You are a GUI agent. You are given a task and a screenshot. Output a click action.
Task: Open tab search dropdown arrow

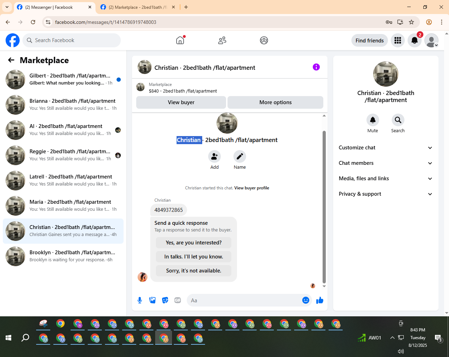[7, 7]
